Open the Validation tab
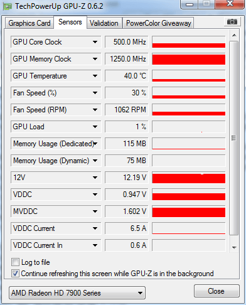Viewport: 246px width, 305px height. (104, 23)
